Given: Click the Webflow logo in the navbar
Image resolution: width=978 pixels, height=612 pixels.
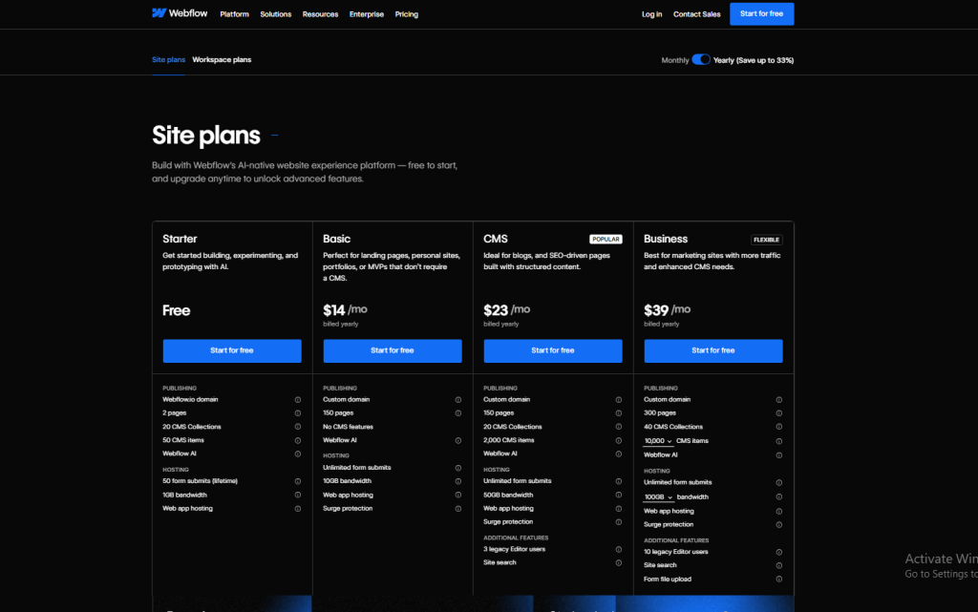Looking at the screenshot, I should (x=180, y=13).
